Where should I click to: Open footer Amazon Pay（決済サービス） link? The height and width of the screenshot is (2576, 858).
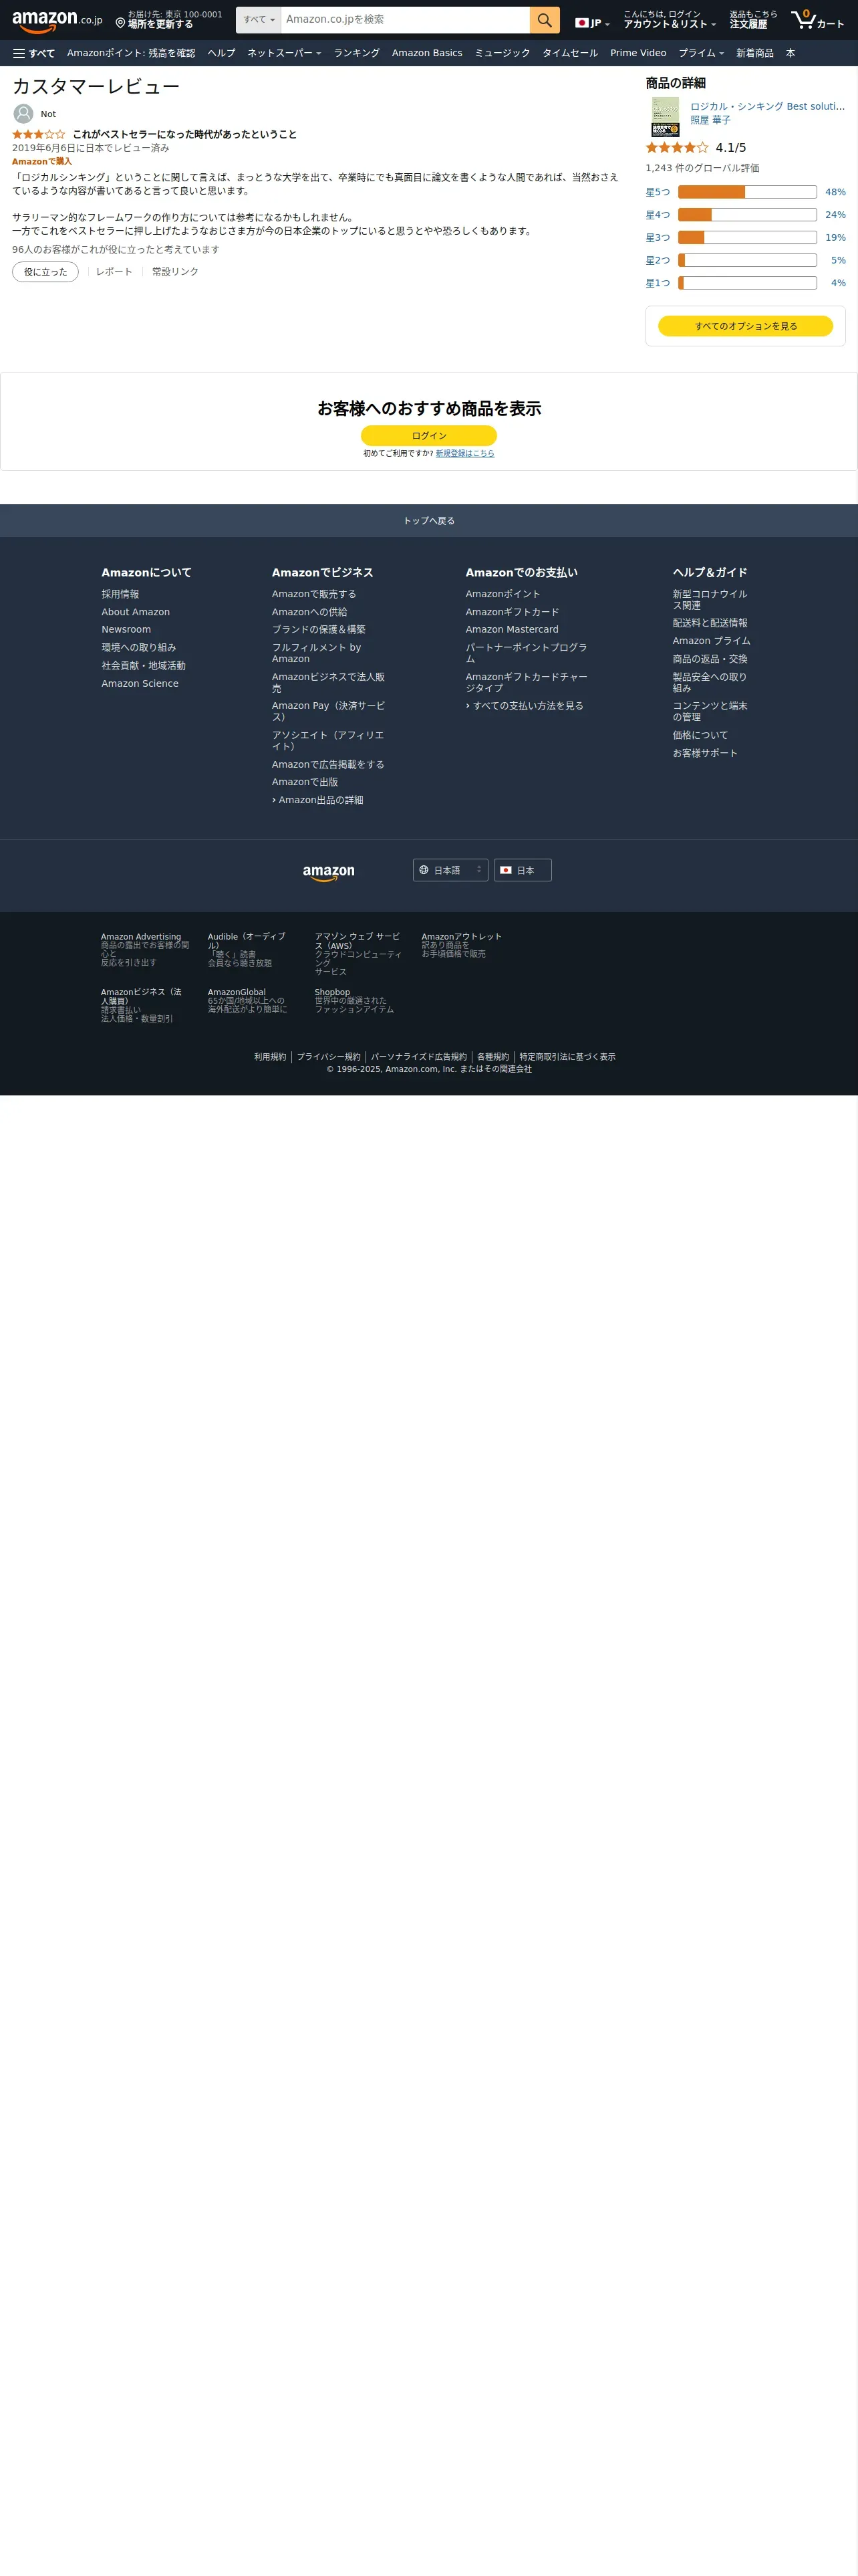coord(329,711)
